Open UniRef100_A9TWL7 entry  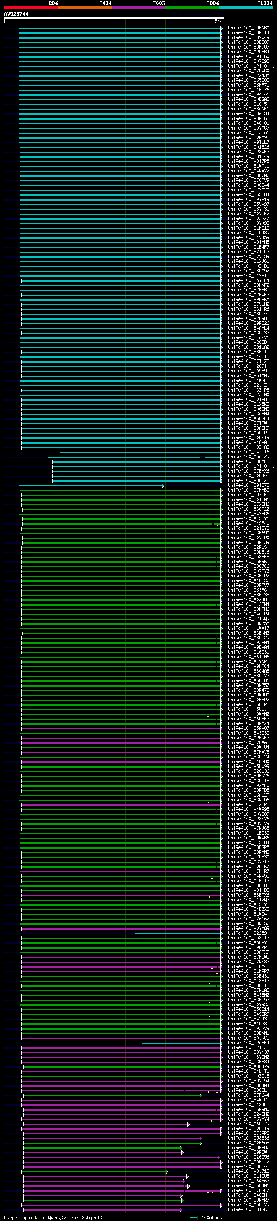pyautogui.click(x=248, y=142)
